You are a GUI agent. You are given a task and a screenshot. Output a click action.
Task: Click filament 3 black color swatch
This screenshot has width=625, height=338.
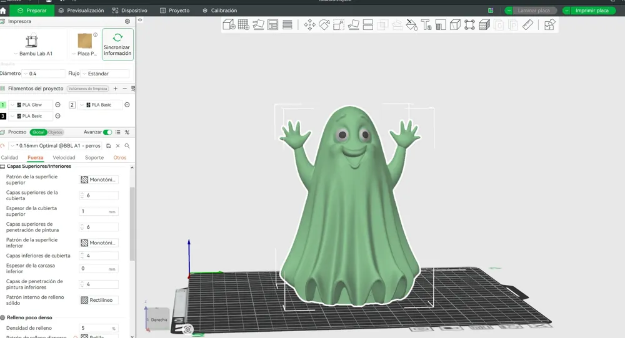(x=2, y=116)
